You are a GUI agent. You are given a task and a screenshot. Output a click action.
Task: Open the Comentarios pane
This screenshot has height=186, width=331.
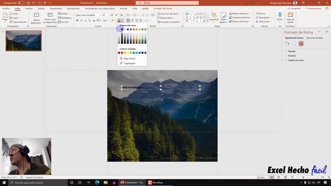[x=313, y=8]
